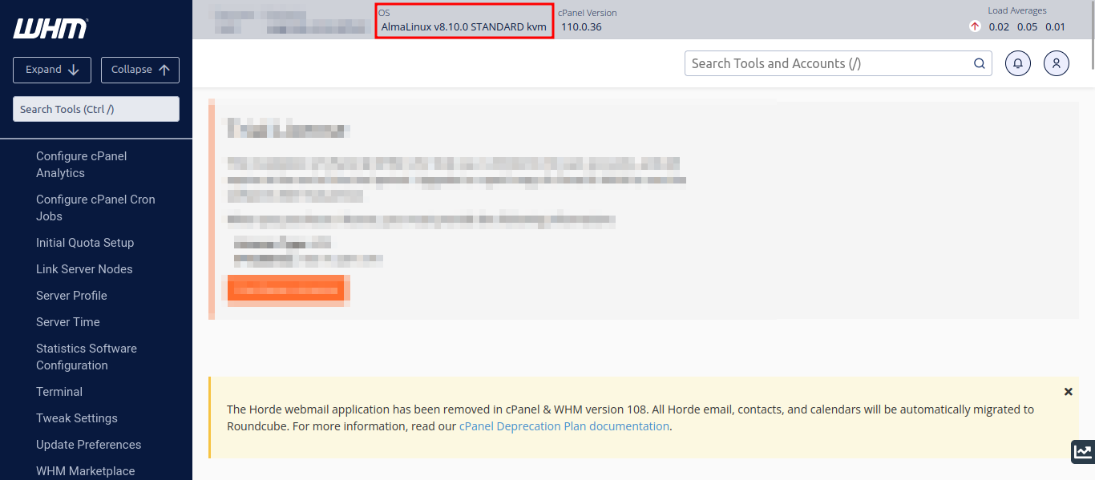The image size is (1095, 480).
Task: Click the WHM logo
Action: tap(50, 29)
